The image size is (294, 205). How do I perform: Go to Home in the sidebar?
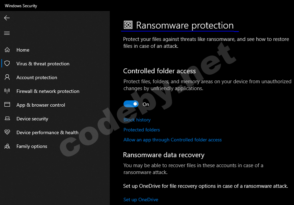[x=23, y=50]
